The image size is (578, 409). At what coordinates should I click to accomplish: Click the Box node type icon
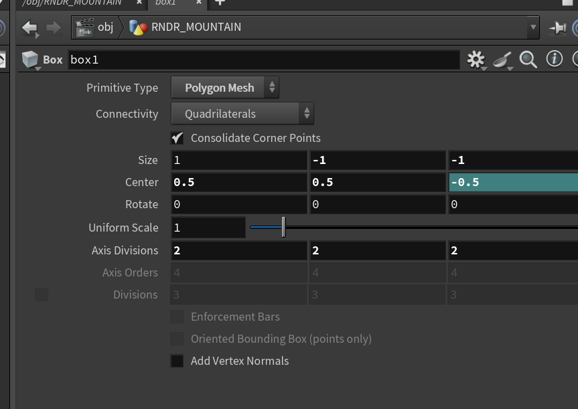(x=30, y=60)
